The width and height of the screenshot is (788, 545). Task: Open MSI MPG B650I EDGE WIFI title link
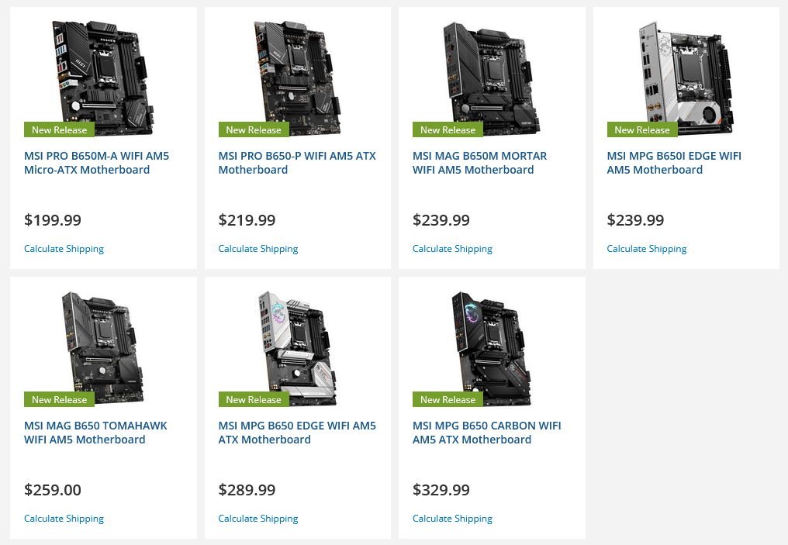click(673, 163)
